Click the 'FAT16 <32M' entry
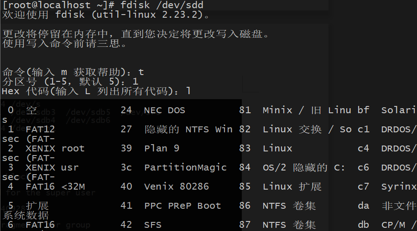The width and height of the screenshot is (417, 231). pos(55,186)
